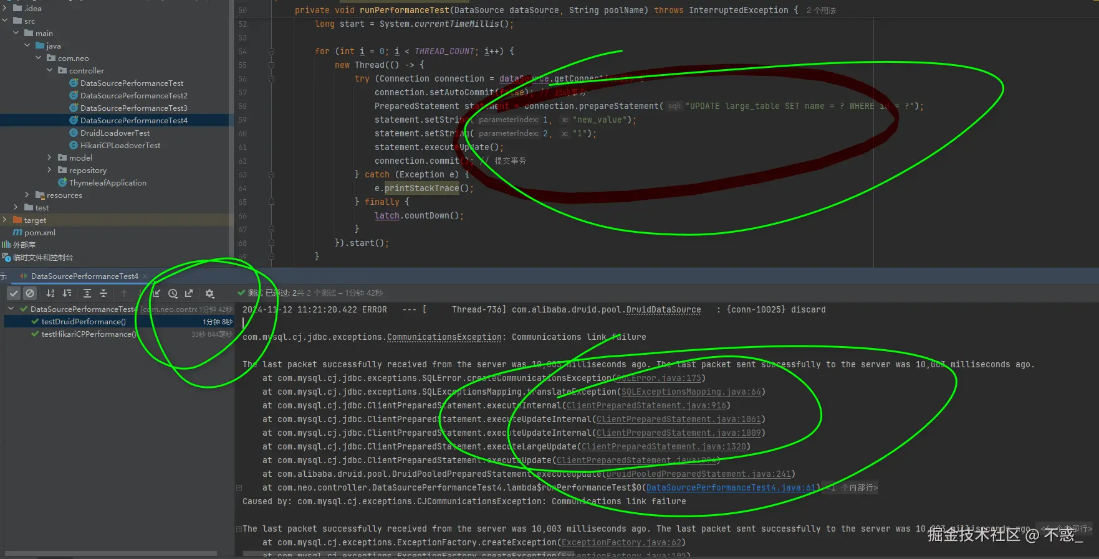
Task: Expand the resources folder
Action: (x=27, y=195)
